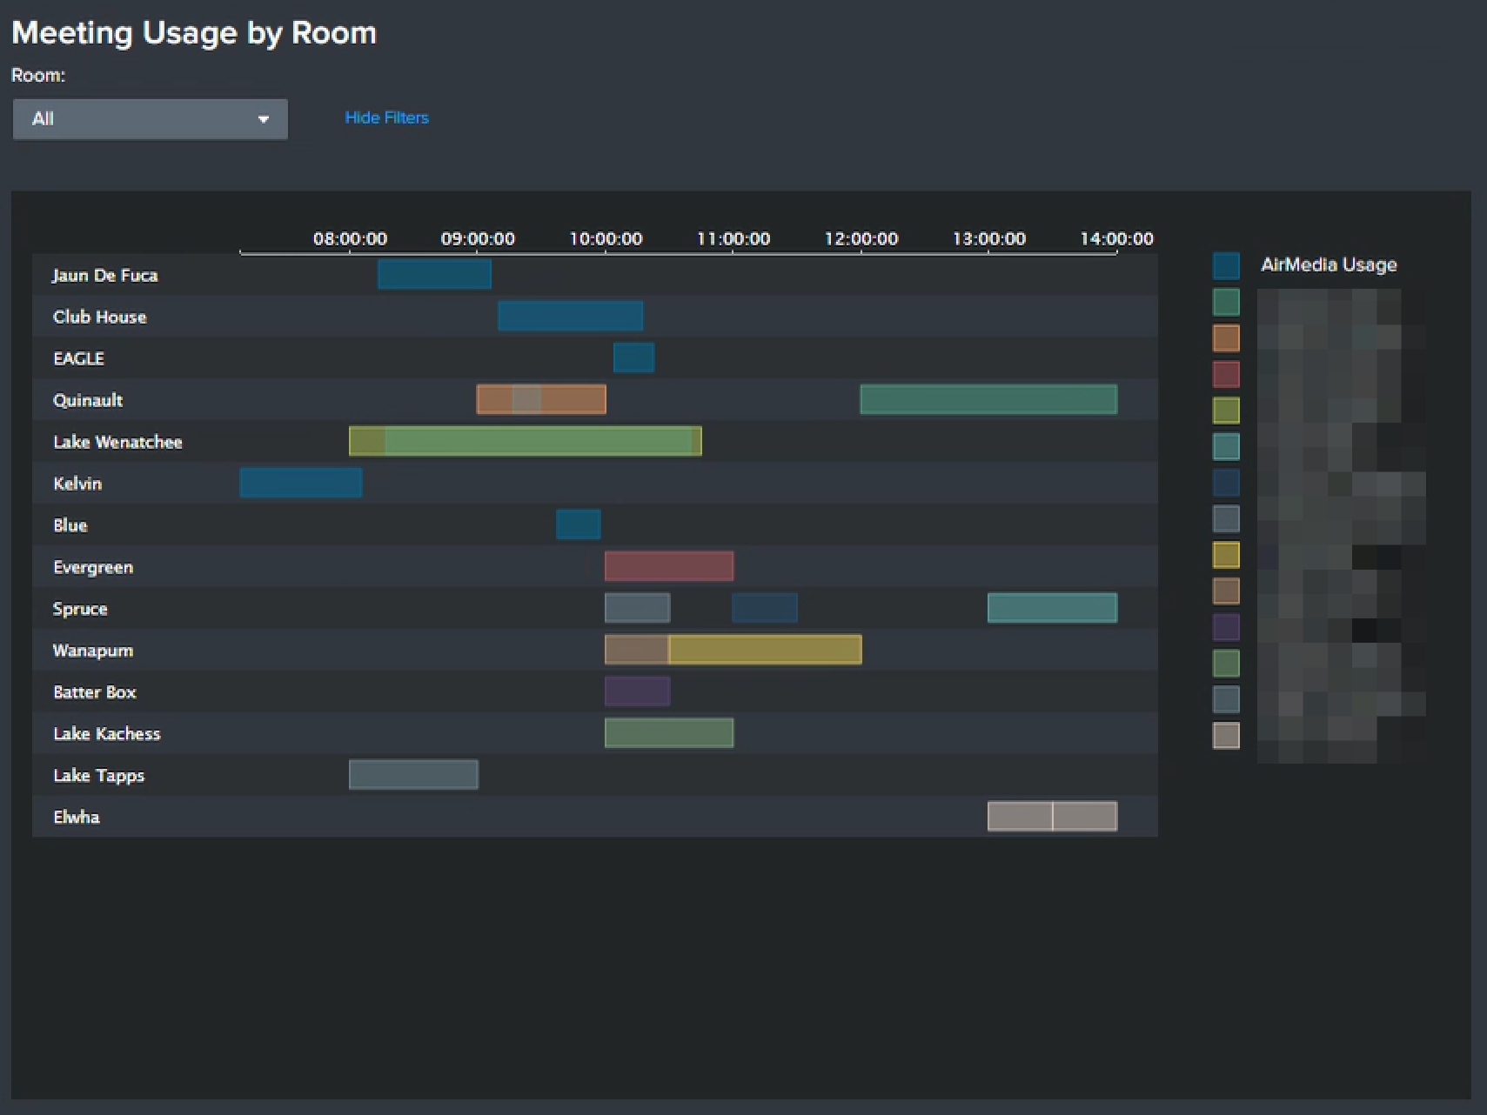The image size is (1487, 1115).
Task: Select the Quinault orange meeting bar
Action: click(541, 399)
